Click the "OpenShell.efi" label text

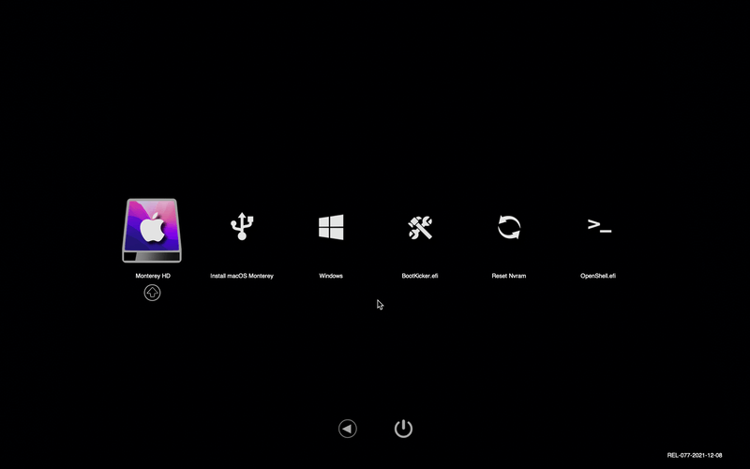coord(598,276)
